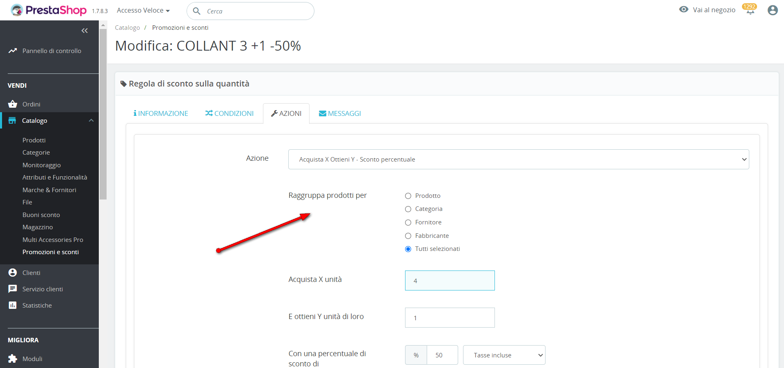
Task: Click the Statistiche chart icon
Action: [13, 305]
